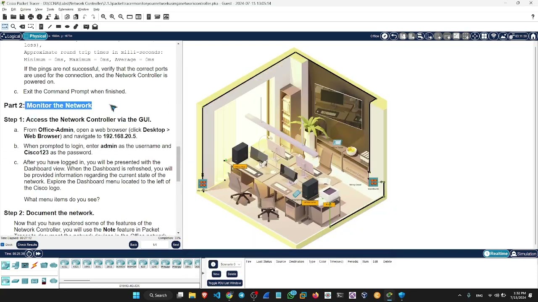Click the taskbar Search box

click(158, 295)
